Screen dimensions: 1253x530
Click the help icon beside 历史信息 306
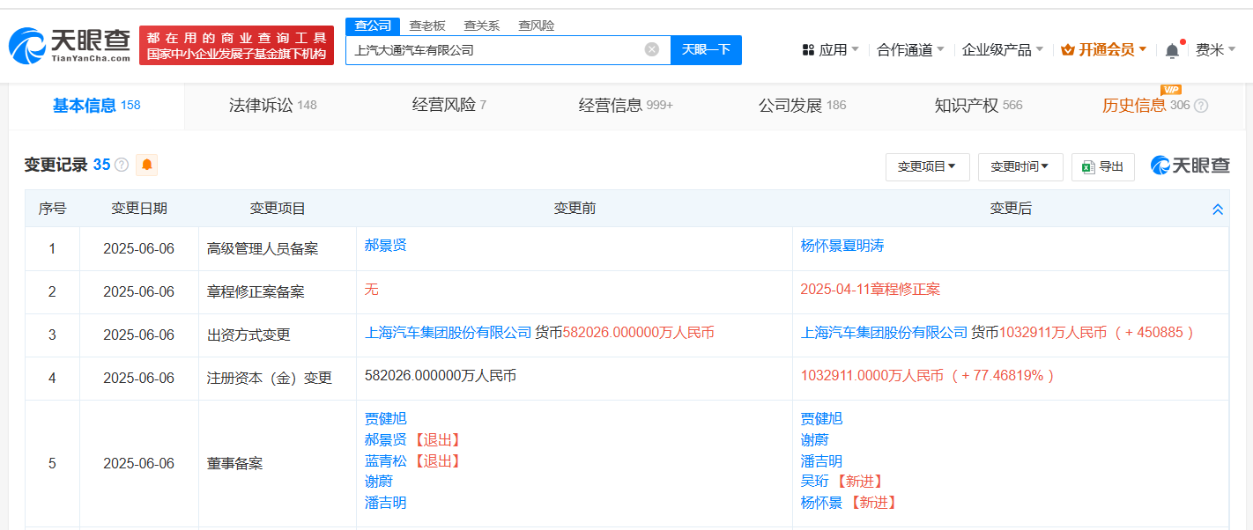tap(1200, 106)
